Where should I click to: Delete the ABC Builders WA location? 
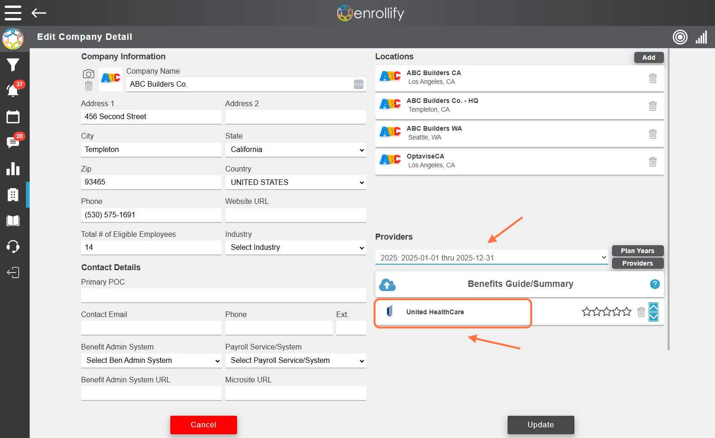pyautogui.click(x=653, y=134)
